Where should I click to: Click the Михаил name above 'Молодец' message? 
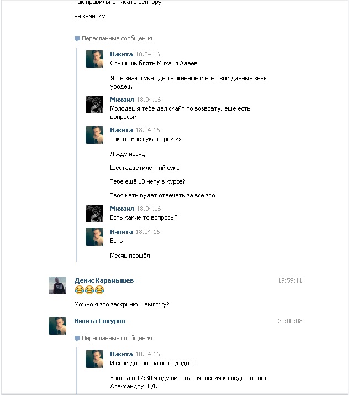coord(122,100)
